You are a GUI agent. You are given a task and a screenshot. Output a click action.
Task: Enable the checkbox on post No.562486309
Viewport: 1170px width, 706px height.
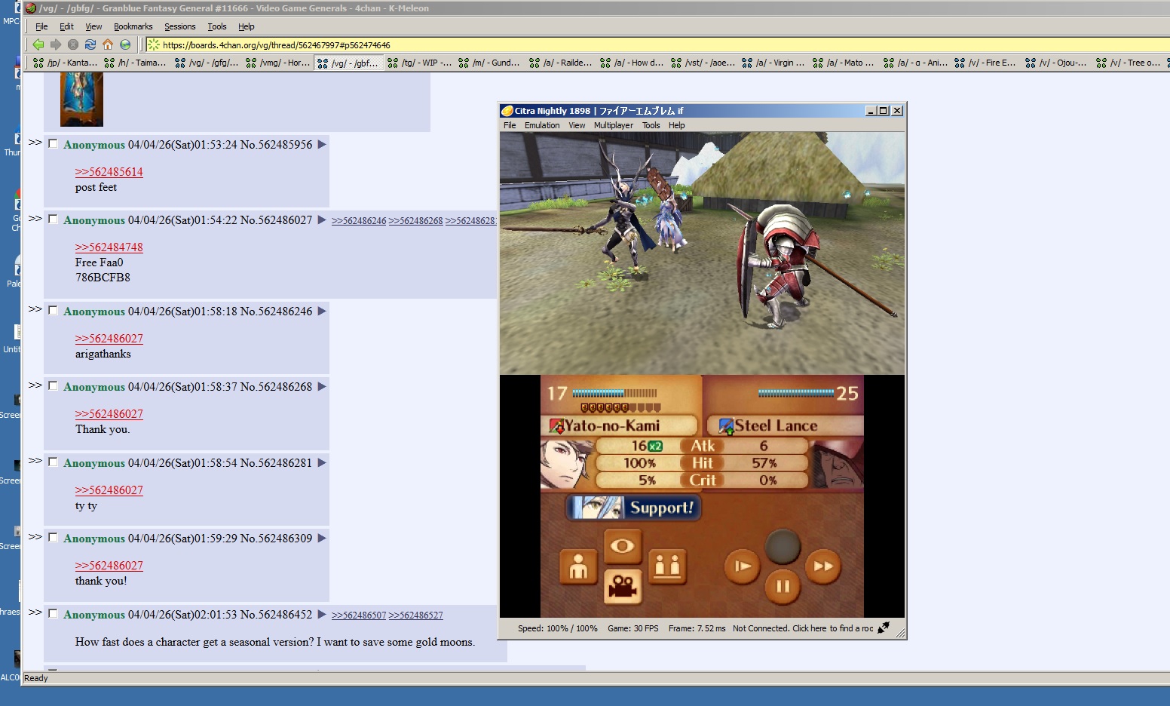53,538
